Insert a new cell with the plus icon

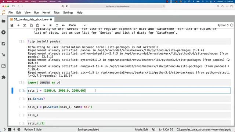(18, 25)
